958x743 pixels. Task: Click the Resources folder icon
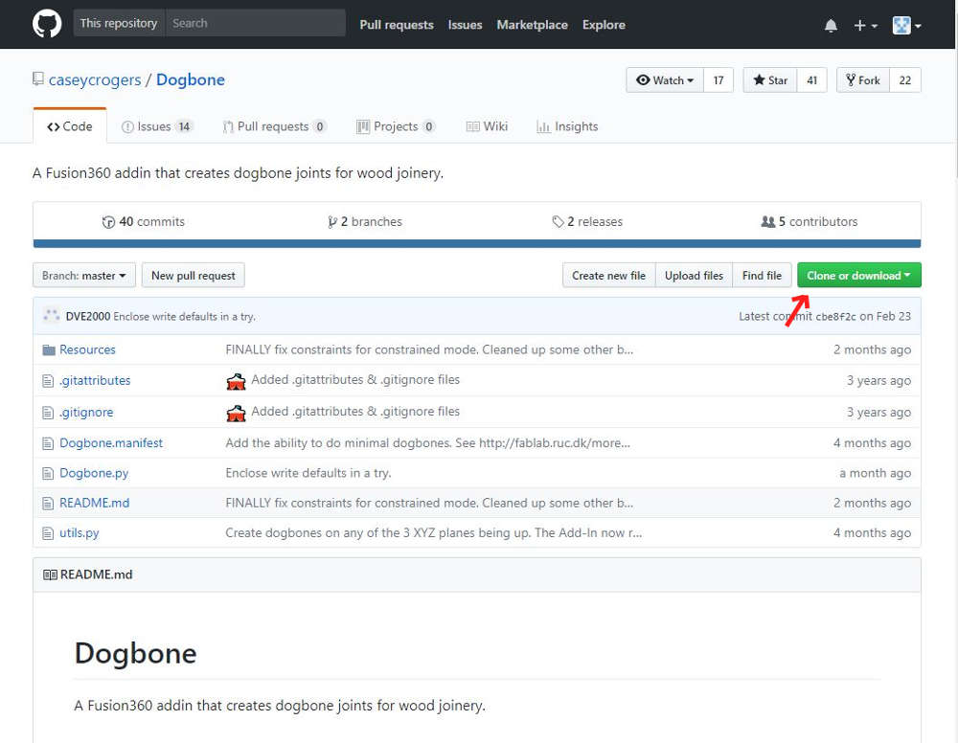pyautogui.click(x=49, y=350)
